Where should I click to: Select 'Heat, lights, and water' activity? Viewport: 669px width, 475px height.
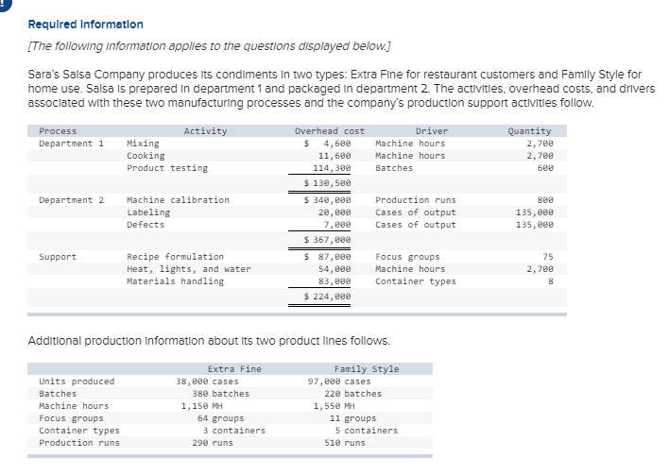pos(189,269)
